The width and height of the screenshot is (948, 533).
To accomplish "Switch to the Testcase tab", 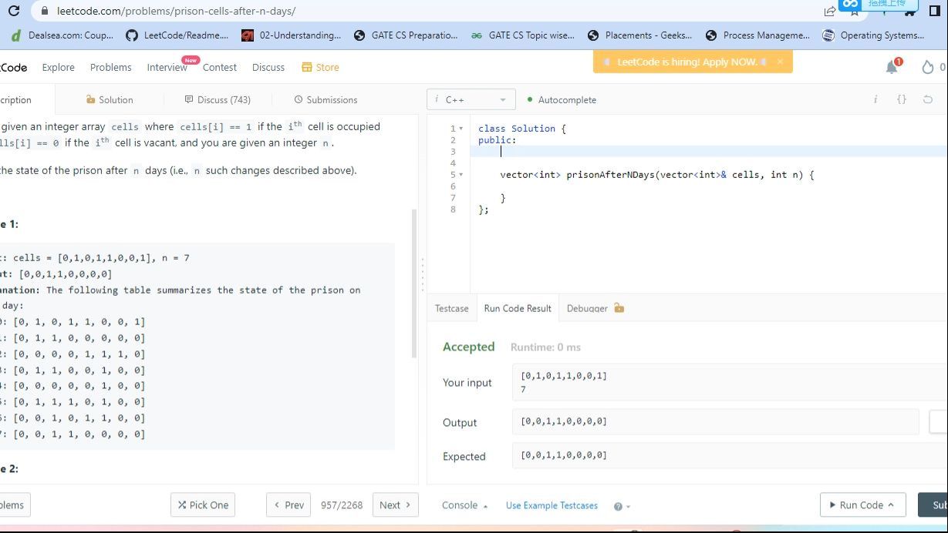I will (451, 308).
